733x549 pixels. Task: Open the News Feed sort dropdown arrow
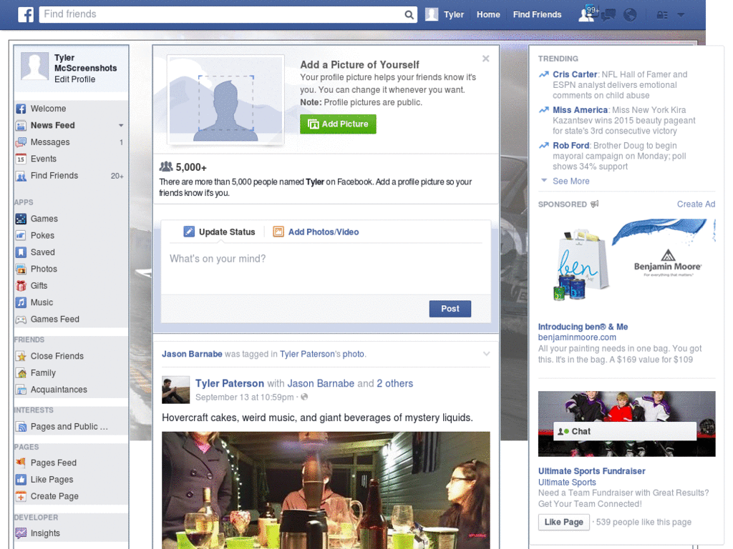121,125
